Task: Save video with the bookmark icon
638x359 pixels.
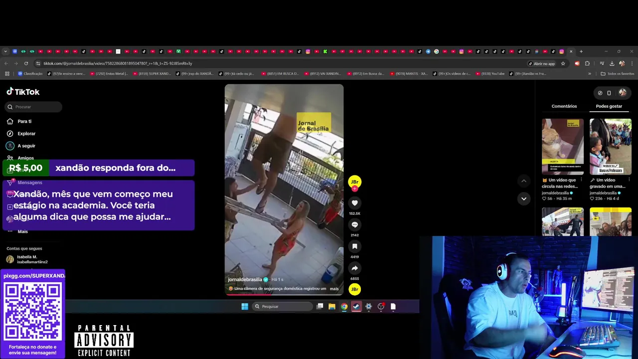Action: pyautogui.click(x=354, y=246)
